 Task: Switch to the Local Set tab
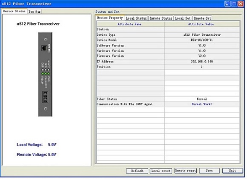[183, 18]
